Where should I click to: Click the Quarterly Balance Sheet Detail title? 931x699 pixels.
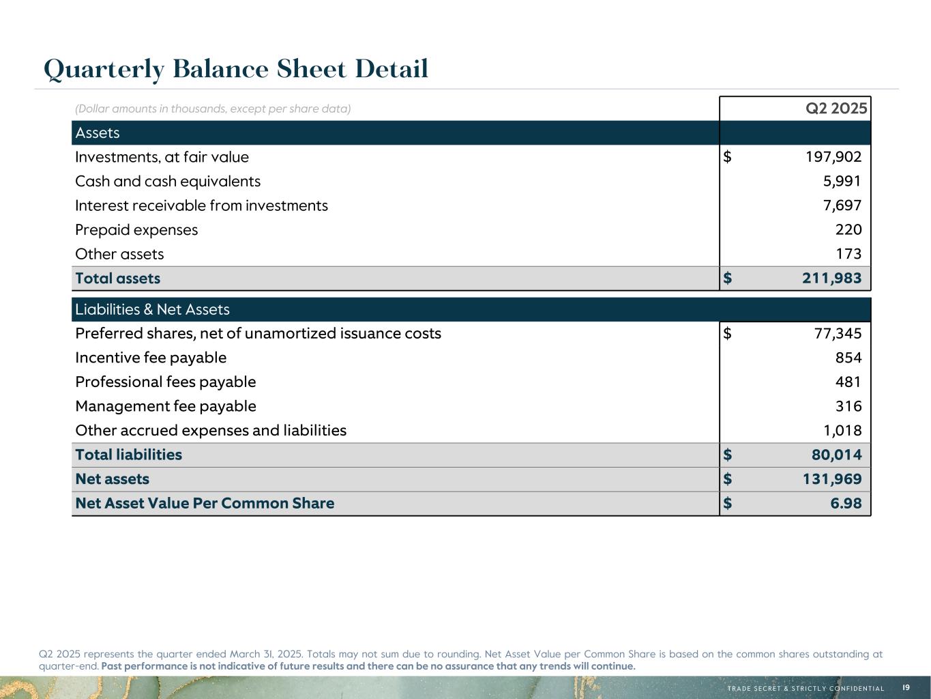click(x=236, y=70)
